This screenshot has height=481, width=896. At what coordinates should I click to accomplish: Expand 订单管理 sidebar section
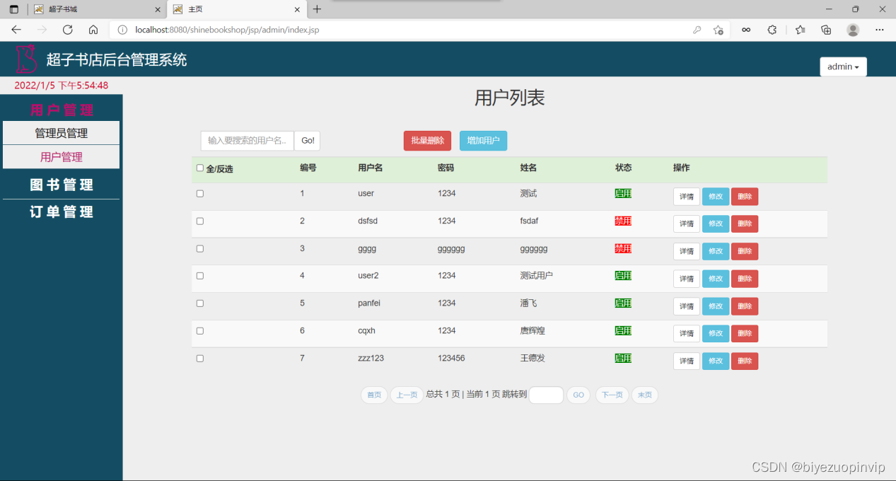click(62, 211)
